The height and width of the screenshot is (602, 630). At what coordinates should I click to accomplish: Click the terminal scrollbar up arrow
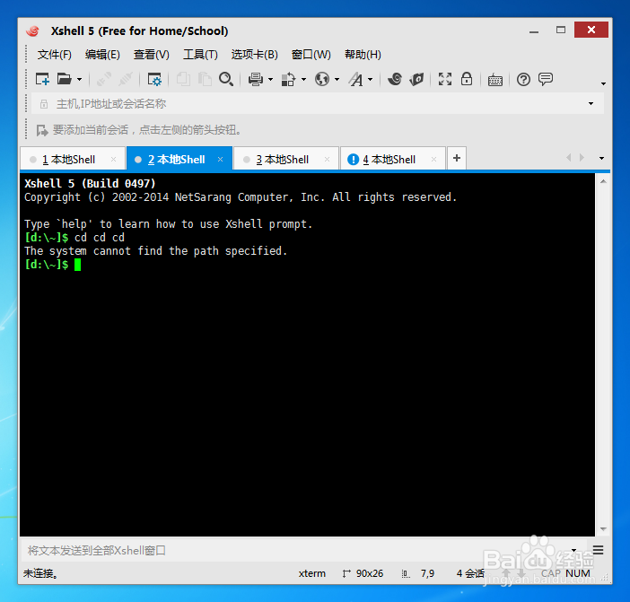(603, 181)
